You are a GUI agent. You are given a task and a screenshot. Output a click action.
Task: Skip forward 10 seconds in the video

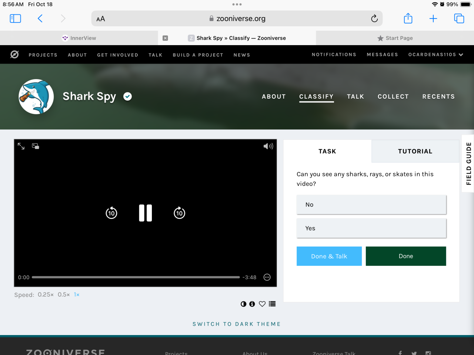pyautogui.click(x=180, y=213)
